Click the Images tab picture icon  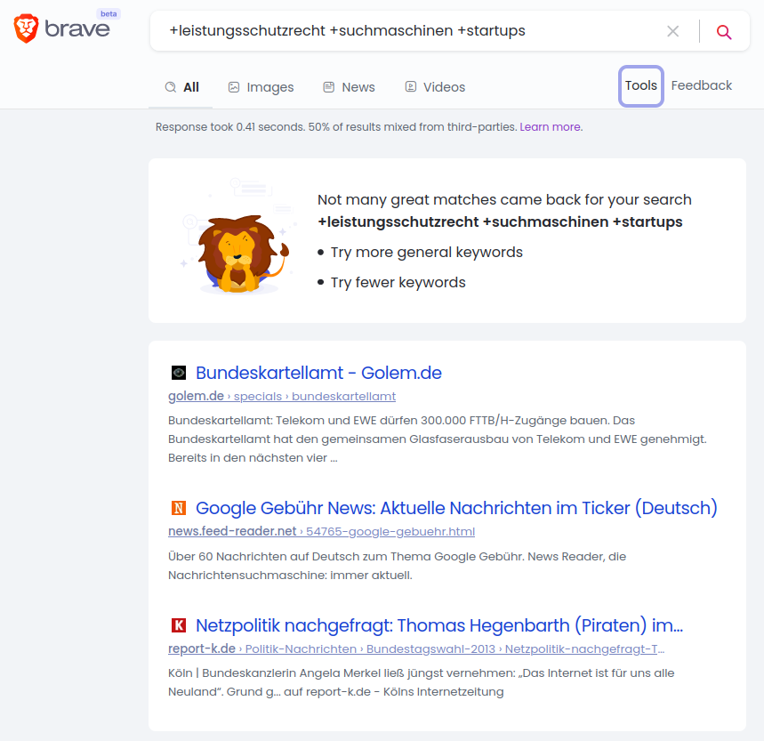tap(234, 87)
